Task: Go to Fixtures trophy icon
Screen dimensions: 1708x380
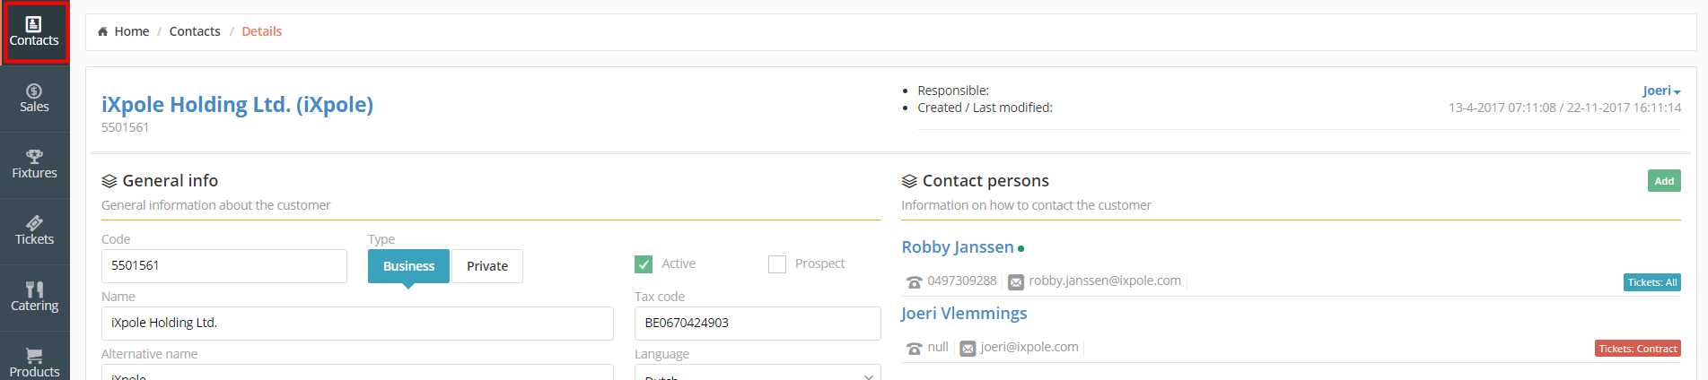Action: (34, 157)
